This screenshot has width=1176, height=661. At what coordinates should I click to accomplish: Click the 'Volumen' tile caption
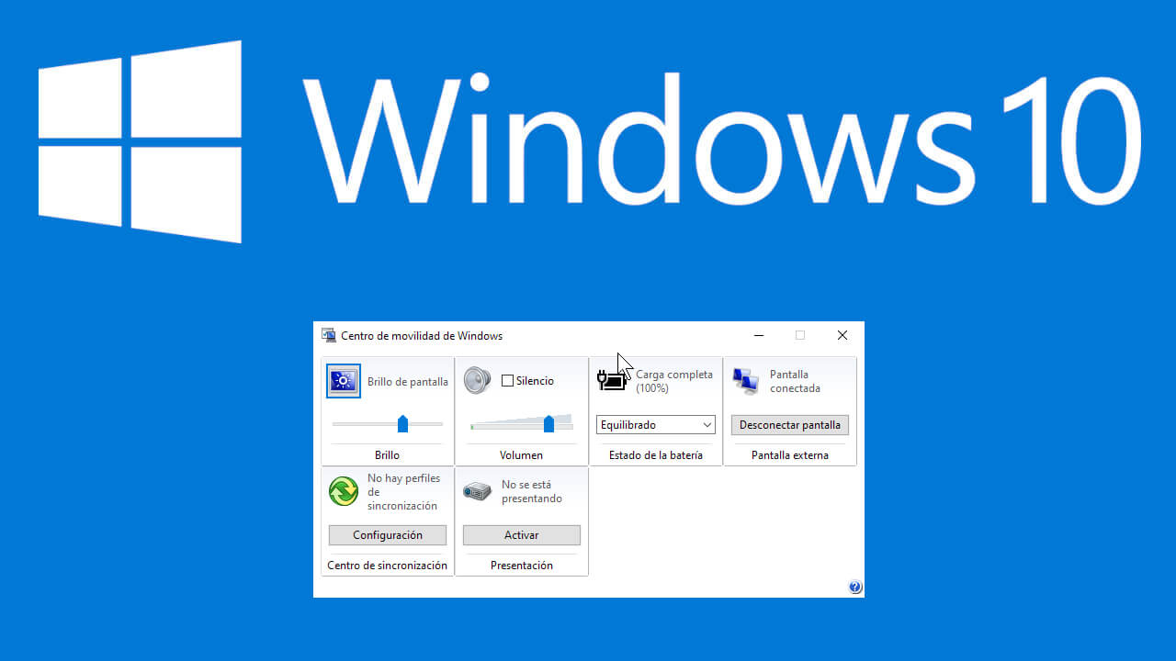(x=522, y=455)
